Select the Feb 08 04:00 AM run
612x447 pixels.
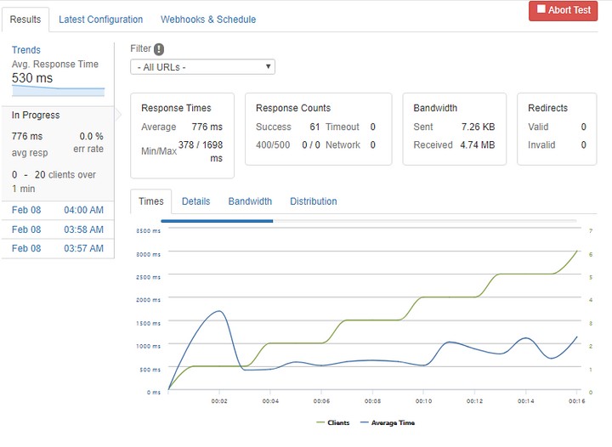point(58,210)
